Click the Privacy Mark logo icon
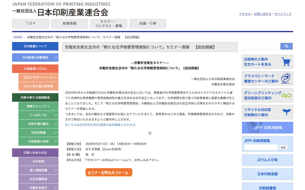Viewport: 305px width, 190px height. pyautogui.click(x=286, y=78)
